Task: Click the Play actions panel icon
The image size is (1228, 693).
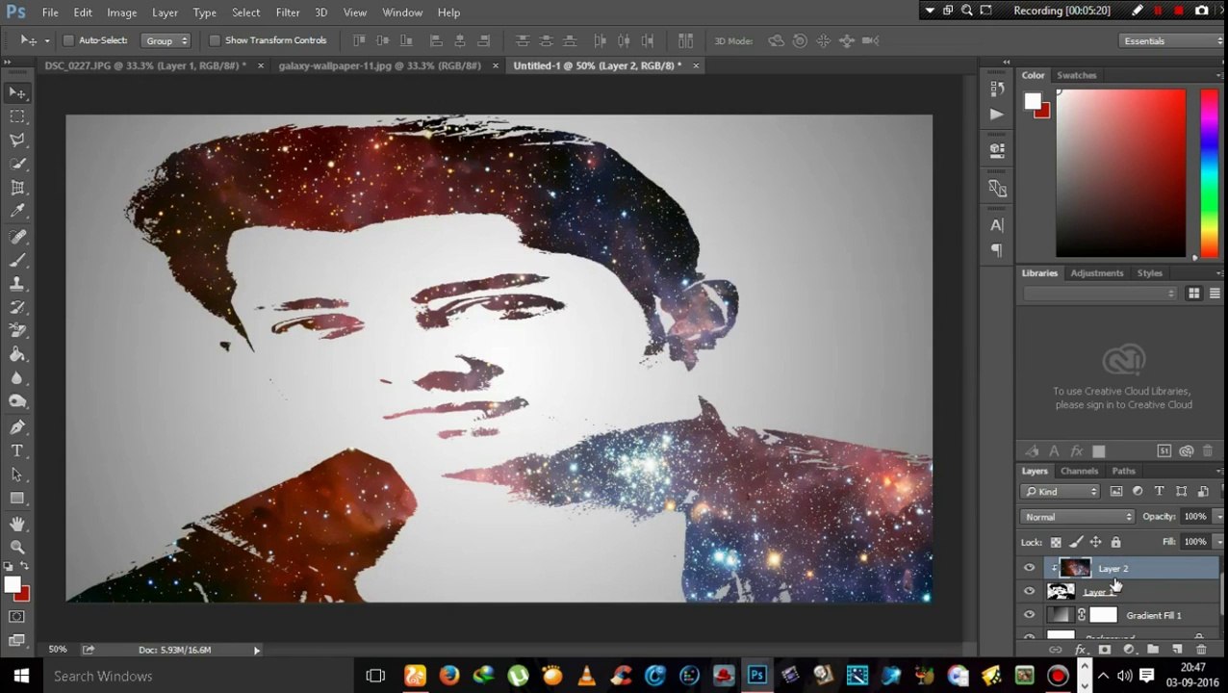Action: 997,114
